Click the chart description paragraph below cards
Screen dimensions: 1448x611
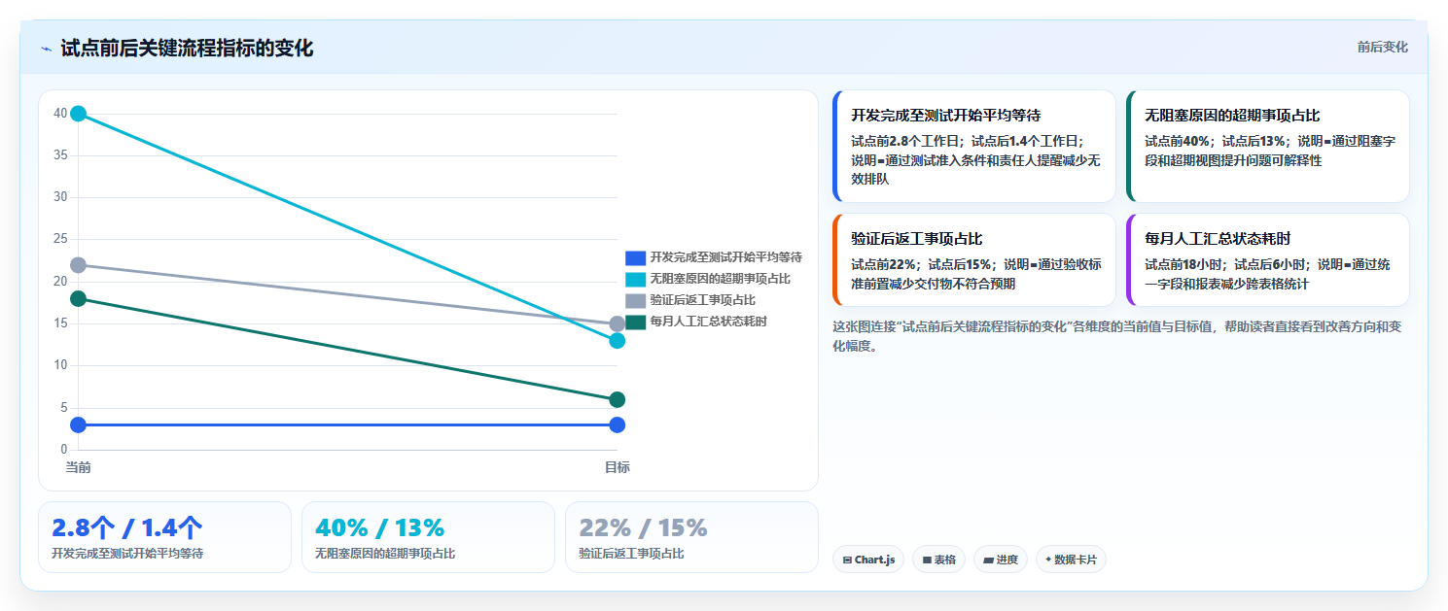click(1117, 336)
